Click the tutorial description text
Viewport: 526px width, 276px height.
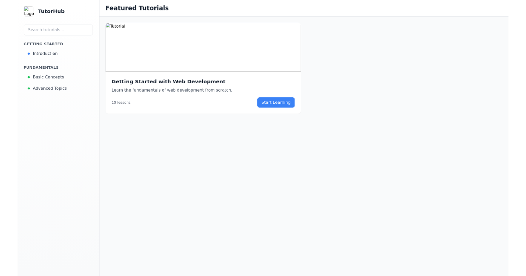172,90
